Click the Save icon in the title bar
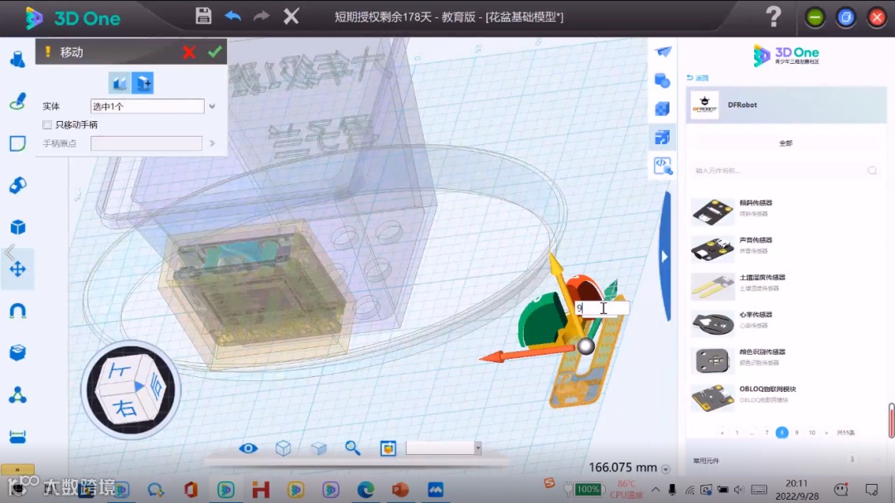The image size is (895, 503). click(x=203, y=16)
